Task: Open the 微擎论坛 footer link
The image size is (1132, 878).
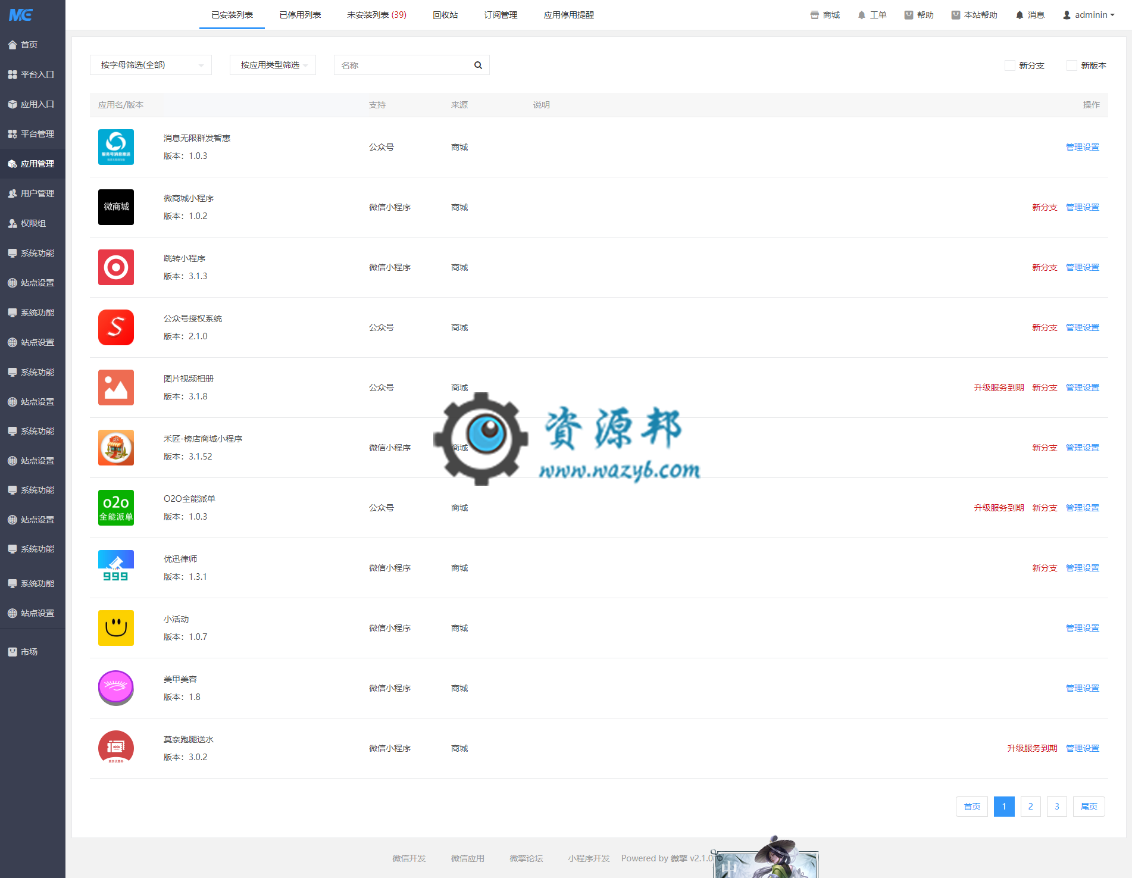Action: [x=526, y=858]
